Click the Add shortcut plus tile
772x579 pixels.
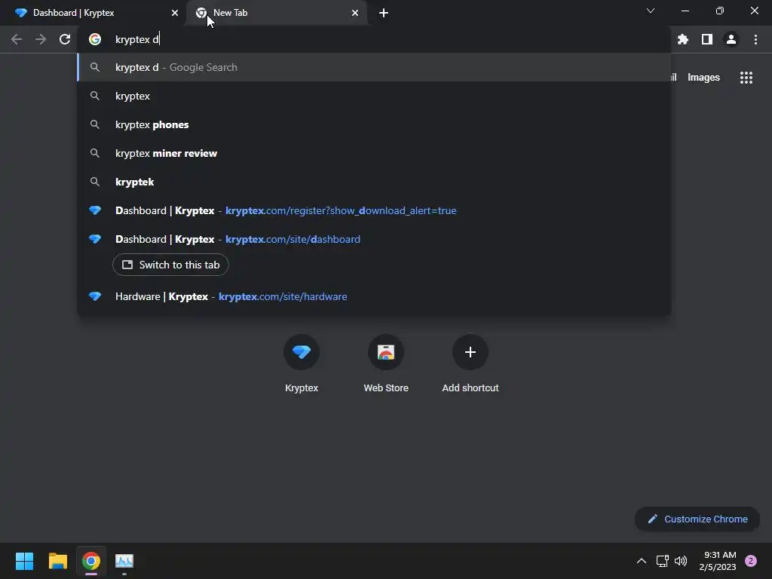coord(470,364)
